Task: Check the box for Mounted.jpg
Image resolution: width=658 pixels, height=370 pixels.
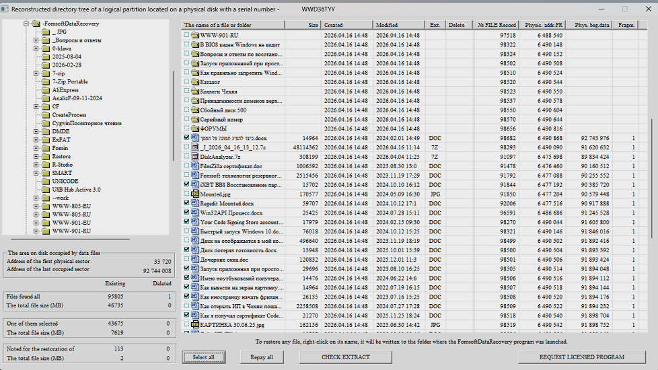Action: click(187, 193)
